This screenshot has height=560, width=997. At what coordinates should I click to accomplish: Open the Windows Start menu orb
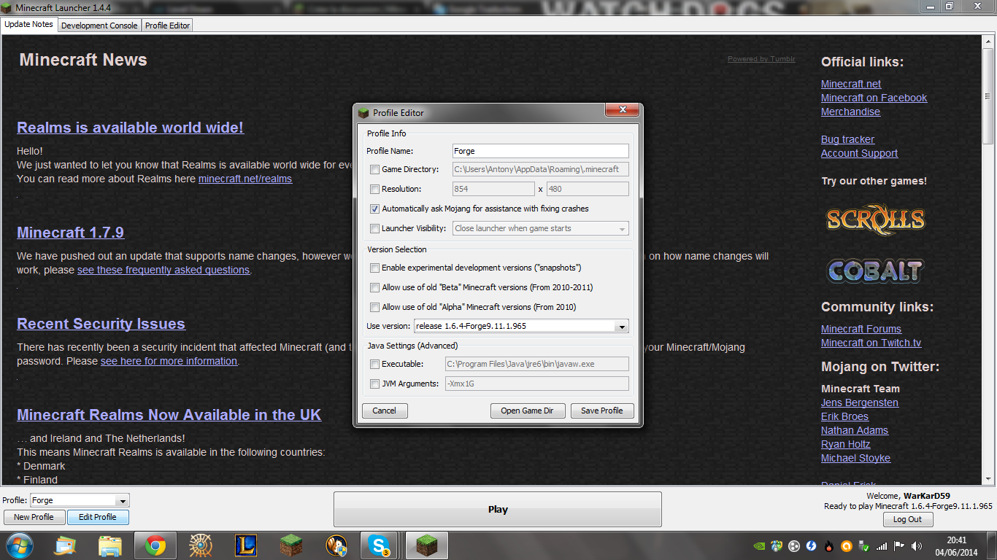pyautogui.click(x=19, y=545)
